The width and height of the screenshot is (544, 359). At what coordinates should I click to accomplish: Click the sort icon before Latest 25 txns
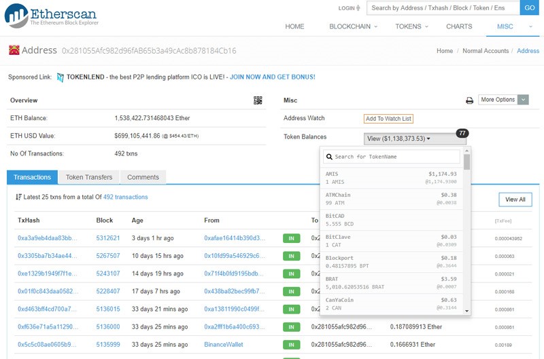click(x=18, y=197)
